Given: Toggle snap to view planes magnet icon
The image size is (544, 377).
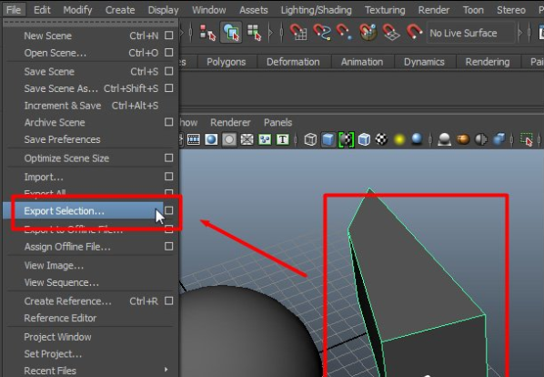Looking at the screenshot, I should coord(391,32).
